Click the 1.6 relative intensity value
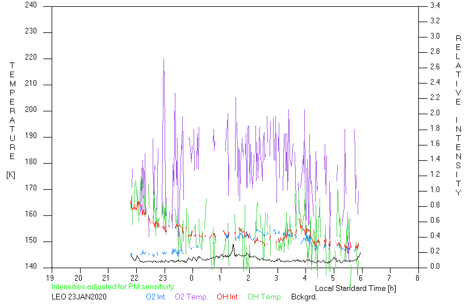Image resolution: width=470 pixels, height=304 pixels. point(435,143)
